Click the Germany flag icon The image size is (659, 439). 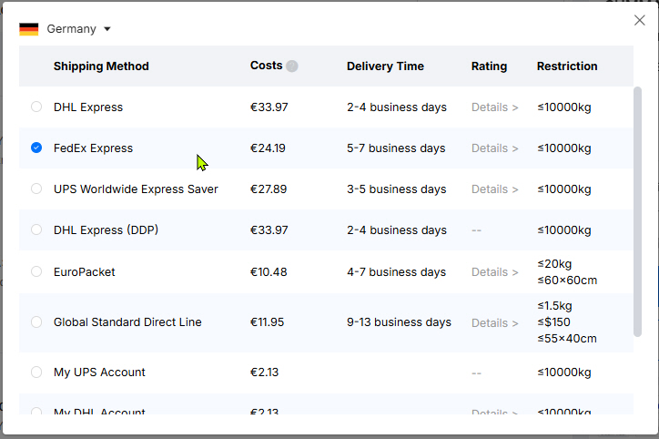pyautogui.click(x=29, y=29)
